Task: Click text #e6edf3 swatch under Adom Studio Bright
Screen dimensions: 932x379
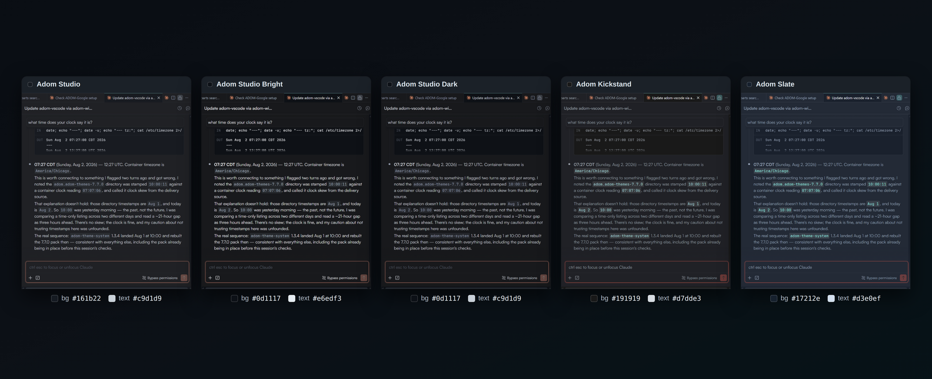Action: [x=292, y=298]
